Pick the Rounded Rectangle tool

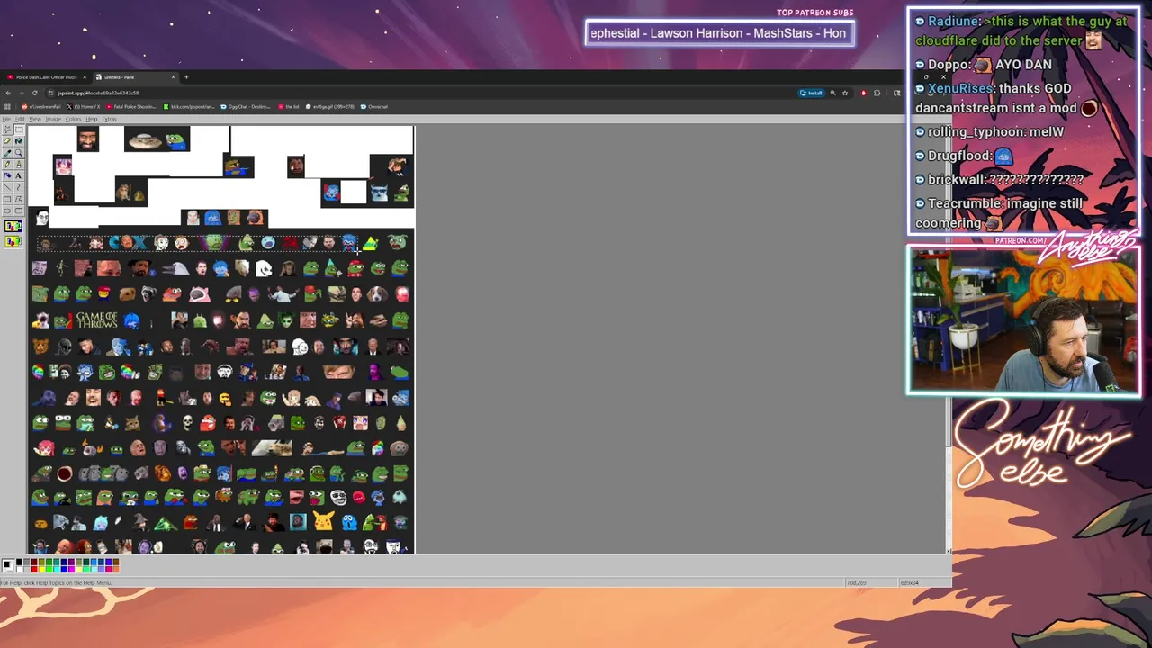19,211
